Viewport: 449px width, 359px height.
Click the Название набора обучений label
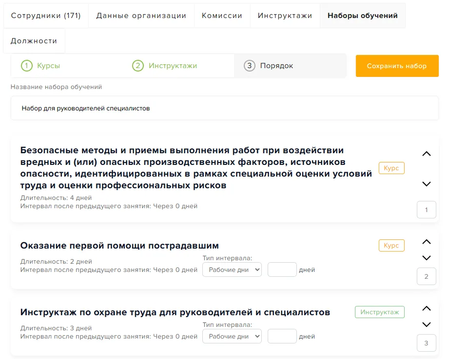(x=56, y=87)
